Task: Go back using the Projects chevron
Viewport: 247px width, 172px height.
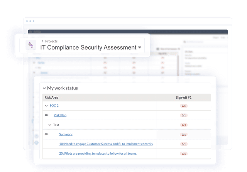Action: (42, 41)
